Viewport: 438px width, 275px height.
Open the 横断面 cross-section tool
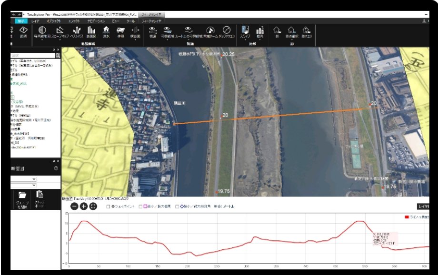135,32
